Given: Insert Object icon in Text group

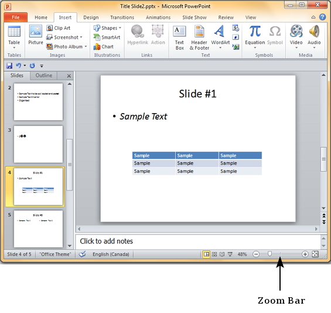Looking at the screenshot, I should [x=236, y=47].
